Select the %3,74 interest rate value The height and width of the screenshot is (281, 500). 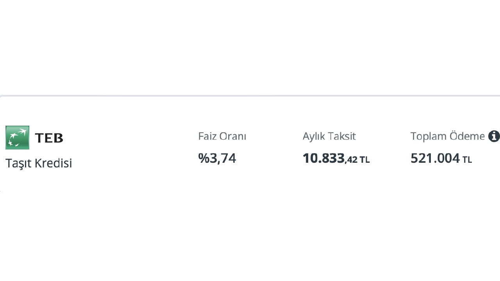[217, 158]
